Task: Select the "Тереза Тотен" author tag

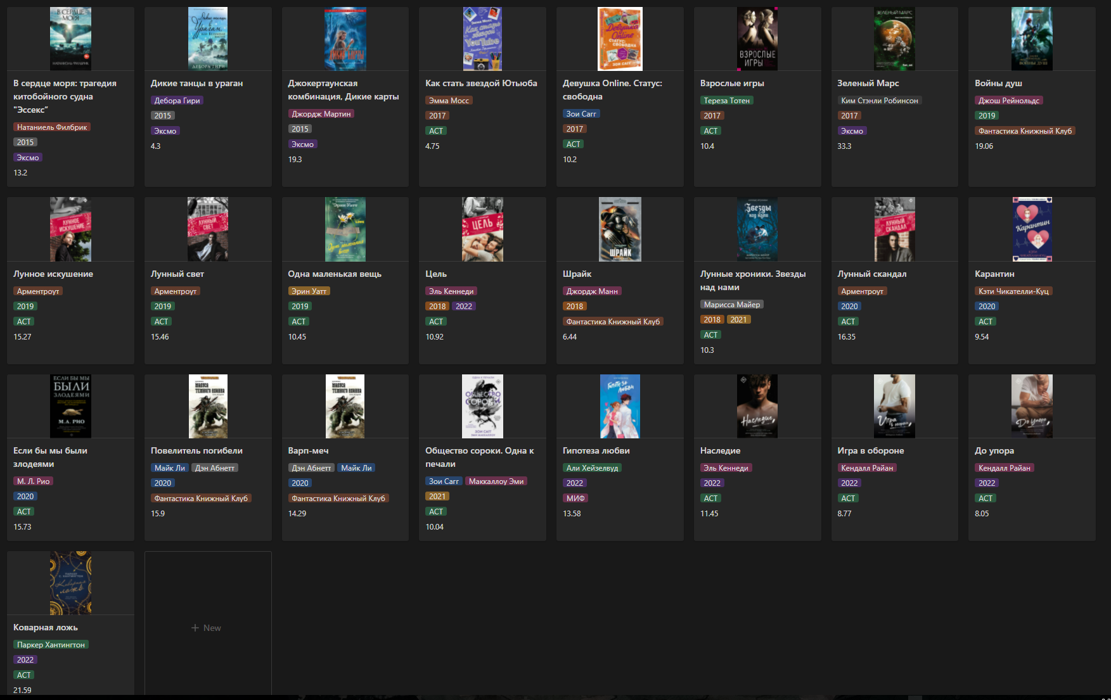Action: [726, 101]
